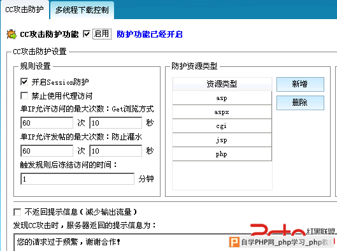Click the Get access seconds field (10)

[116, 123]
